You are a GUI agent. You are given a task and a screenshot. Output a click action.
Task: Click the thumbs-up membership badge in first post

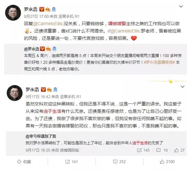pyautogui.click(x=48, y=9)
